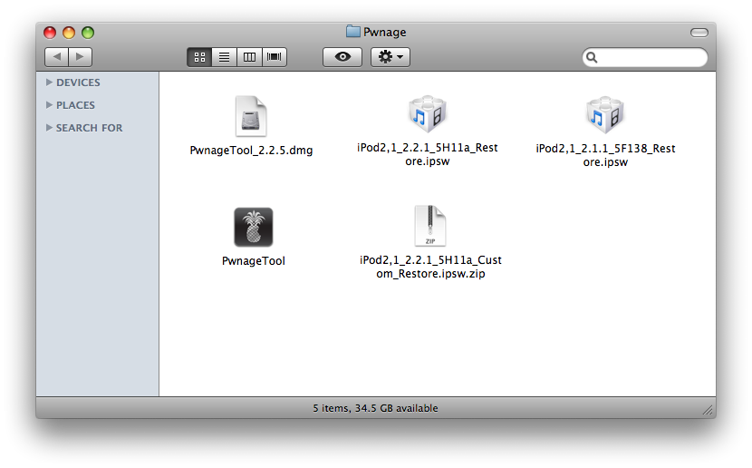Expand the DEVICES sidebar section
The image size is (752, 468).
tap(49, 83)
